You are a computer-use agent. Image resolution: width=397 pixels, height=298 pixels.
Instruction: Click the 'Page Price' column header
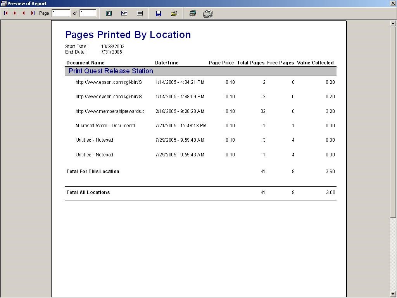coord(221,63)
